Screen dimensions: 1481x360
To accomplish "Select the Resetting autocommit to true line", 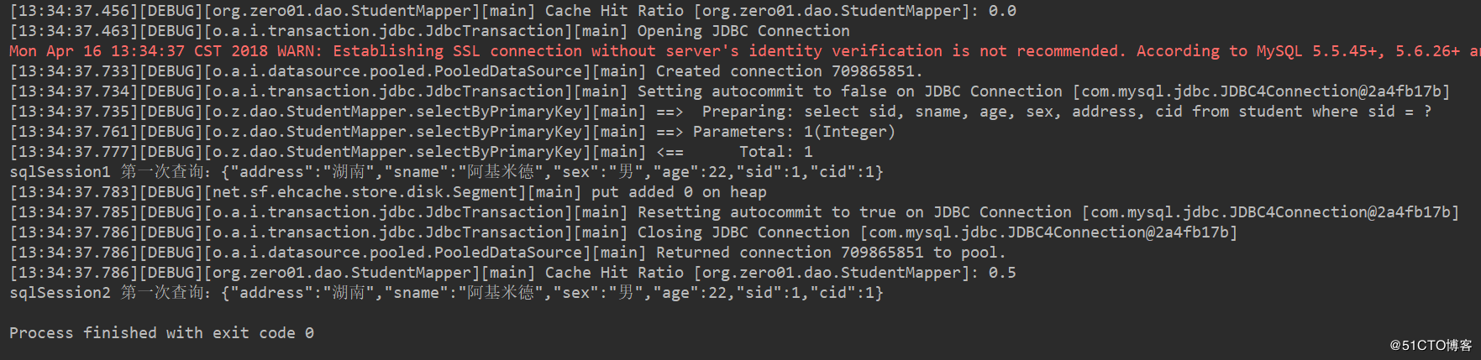I will [x=734, y=212].
